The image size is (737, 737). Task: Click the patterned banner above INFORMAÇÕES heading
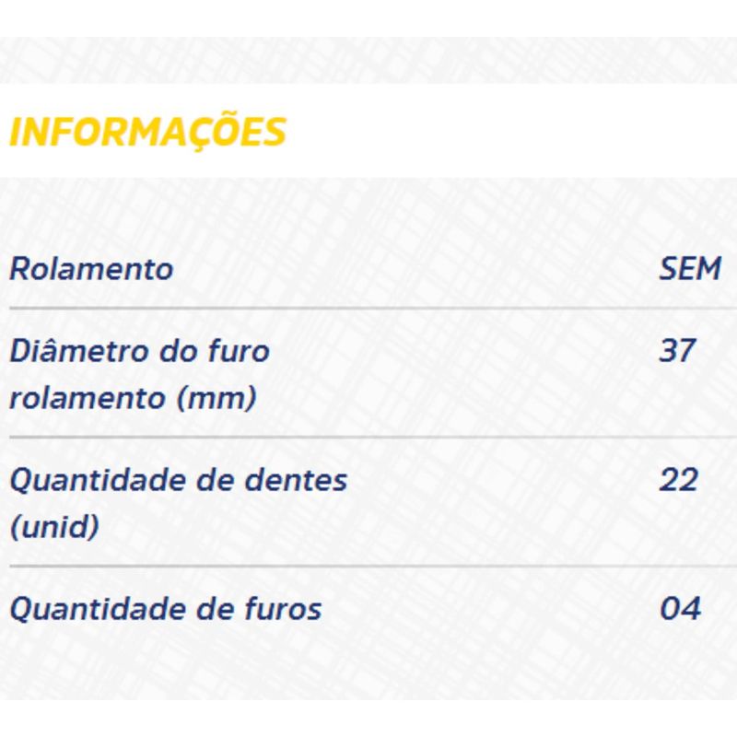pos(368,60)
